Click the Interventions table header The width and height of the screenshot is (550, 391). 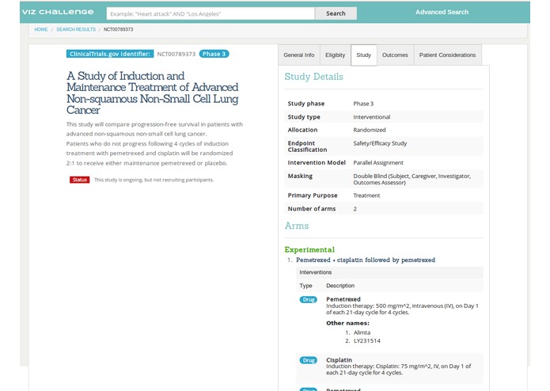tap(389, 272)
